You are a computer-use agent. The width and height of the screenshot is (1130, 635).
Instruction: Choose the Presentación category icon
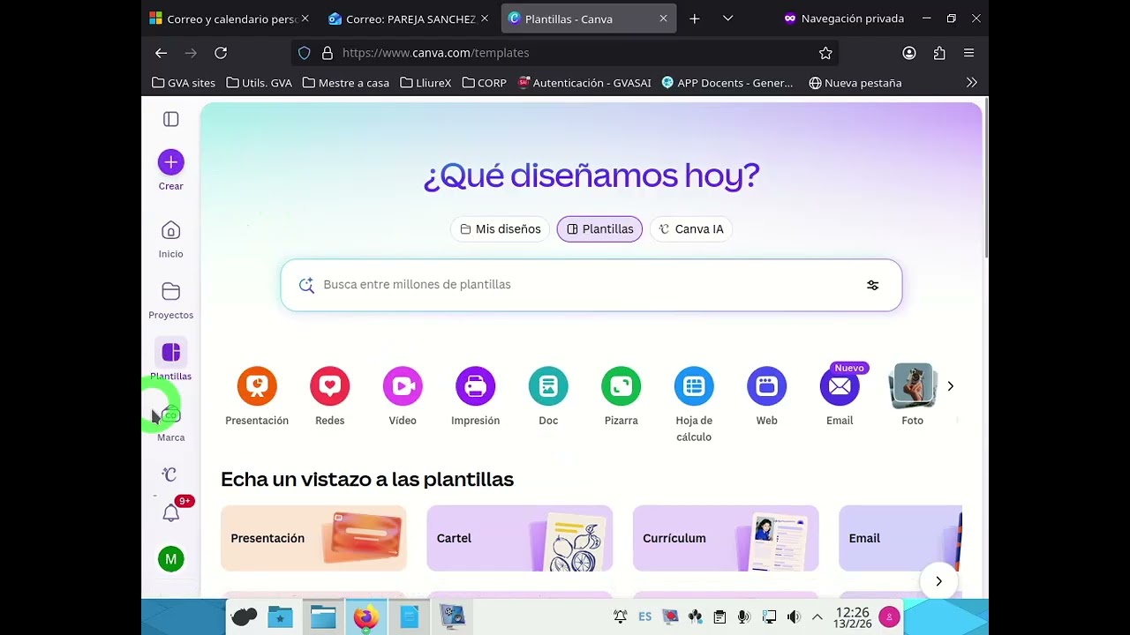pos(257,386)
